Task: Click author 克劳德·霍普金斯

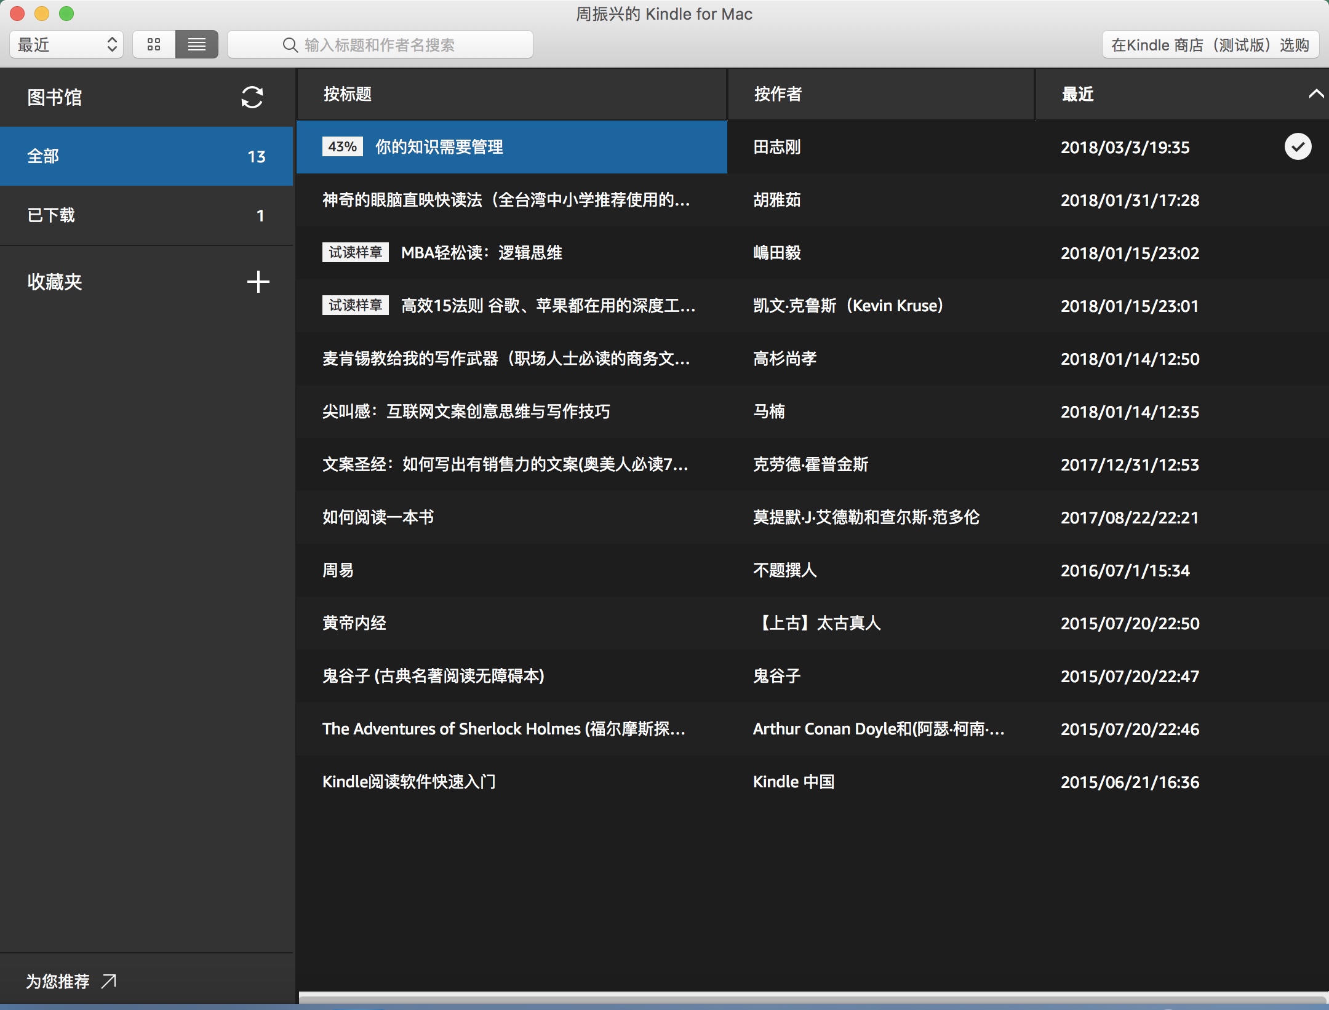Action: 811,464
